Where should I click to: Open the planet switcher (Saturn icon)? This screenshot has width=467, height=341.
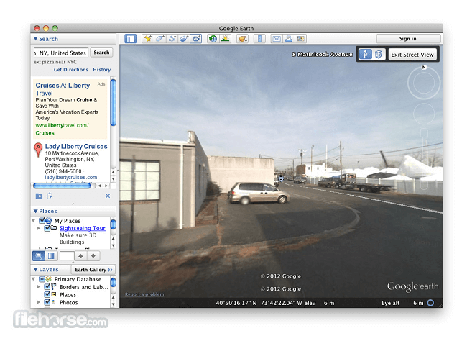(242, 39)
